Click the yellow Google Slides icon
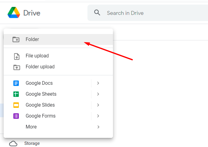Viewport: 208px width, 147px height. click(16, 105)
